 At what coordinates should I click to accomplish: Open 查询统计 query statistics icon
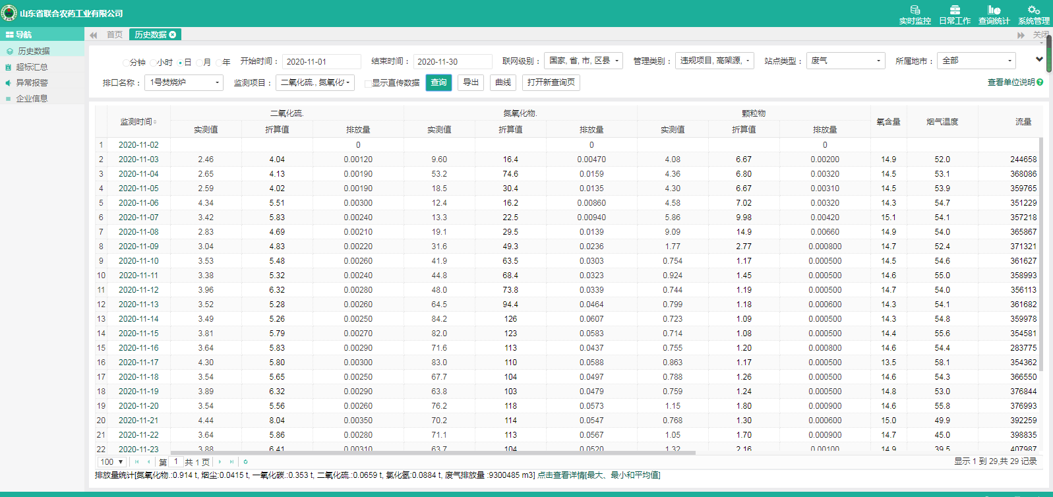tap(994, 10)
